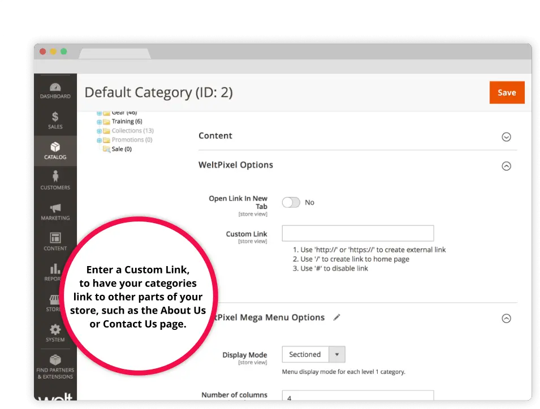Click the Display Mode field label
The height and width of the screenshot is (409, 540).
[244, 355]
